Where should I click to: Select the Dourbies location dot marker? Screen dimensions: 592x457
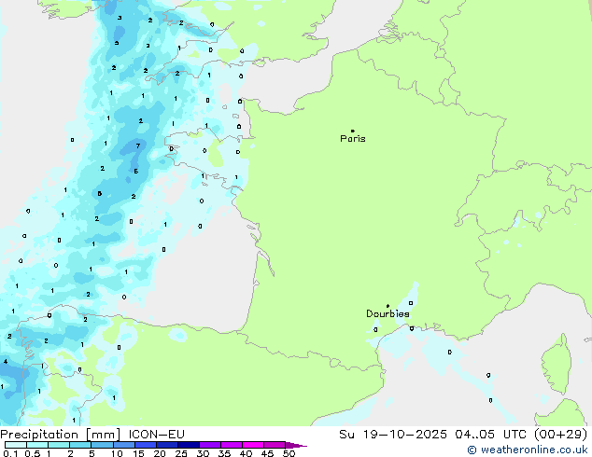click(388, 305)
